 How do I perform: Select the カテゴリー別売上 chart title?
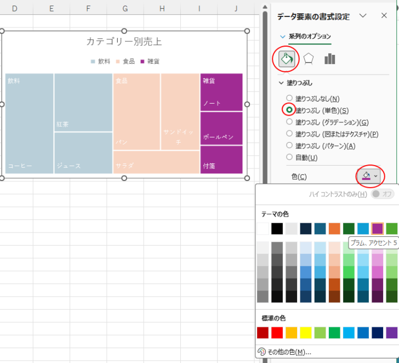click(x=124, y=42)
